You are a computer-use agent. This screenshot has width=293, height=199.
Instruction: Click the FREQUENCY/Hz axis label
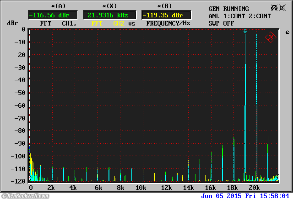pos(168,23)
